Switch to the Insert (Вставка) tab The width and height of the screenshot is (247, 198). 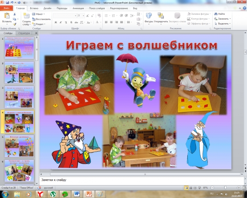34,8
